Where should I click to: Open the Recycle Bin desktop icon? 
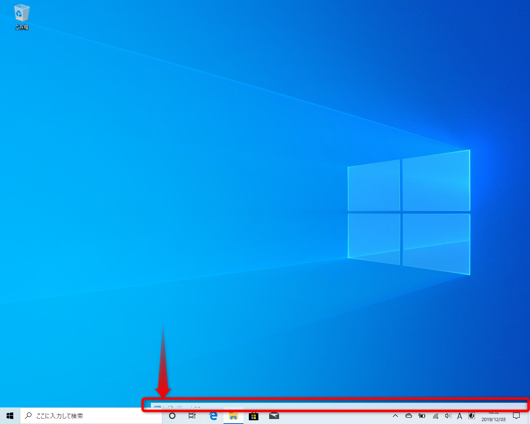coord(22,17)
